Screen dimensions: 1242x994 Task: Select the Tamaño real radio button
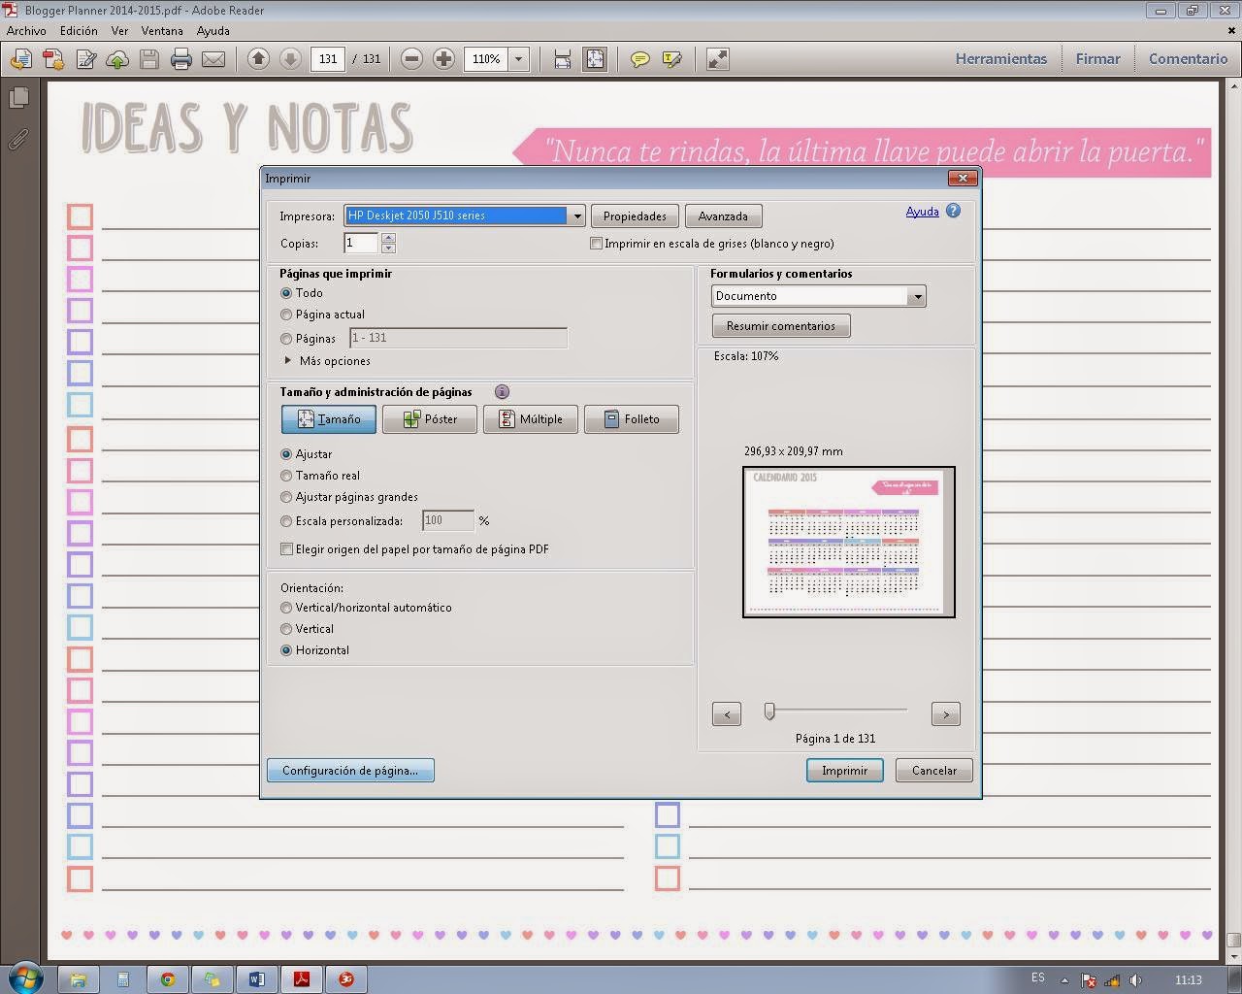pyautogui.click(x=286, y=476)
